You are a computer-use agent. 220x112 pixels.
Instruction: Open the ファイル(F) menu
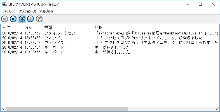9,11
